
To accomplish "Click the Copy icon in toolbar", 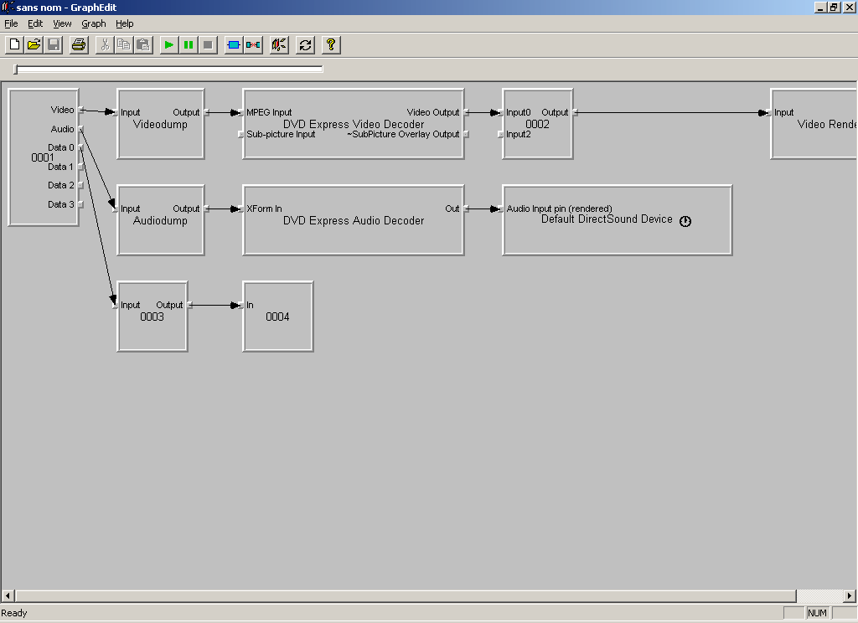I will click(124, 45).
